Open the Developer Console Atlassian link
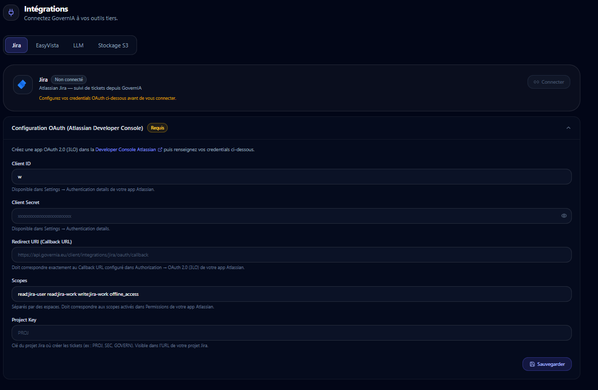 coord(125,150)
